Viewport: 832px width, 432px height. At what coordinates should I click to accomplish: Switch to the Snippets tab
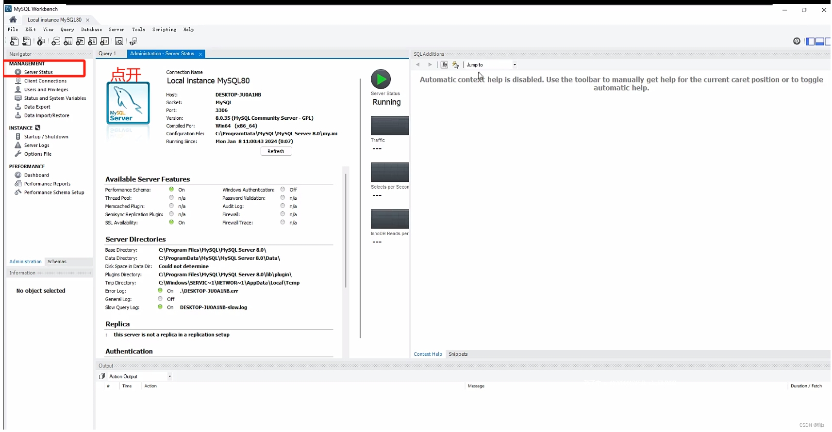pyautogui.click(x=458, y=354)
